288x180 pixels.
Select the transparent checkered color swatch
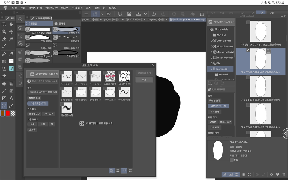(x=13, y=113)
